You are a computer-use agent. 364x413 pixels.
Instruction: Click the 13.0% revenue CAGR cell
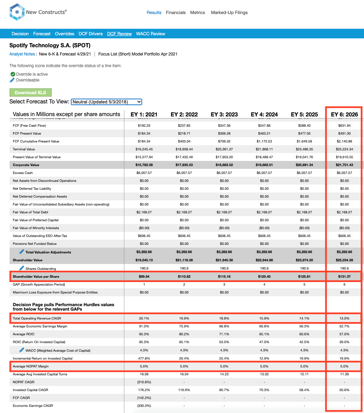[344, 318]
